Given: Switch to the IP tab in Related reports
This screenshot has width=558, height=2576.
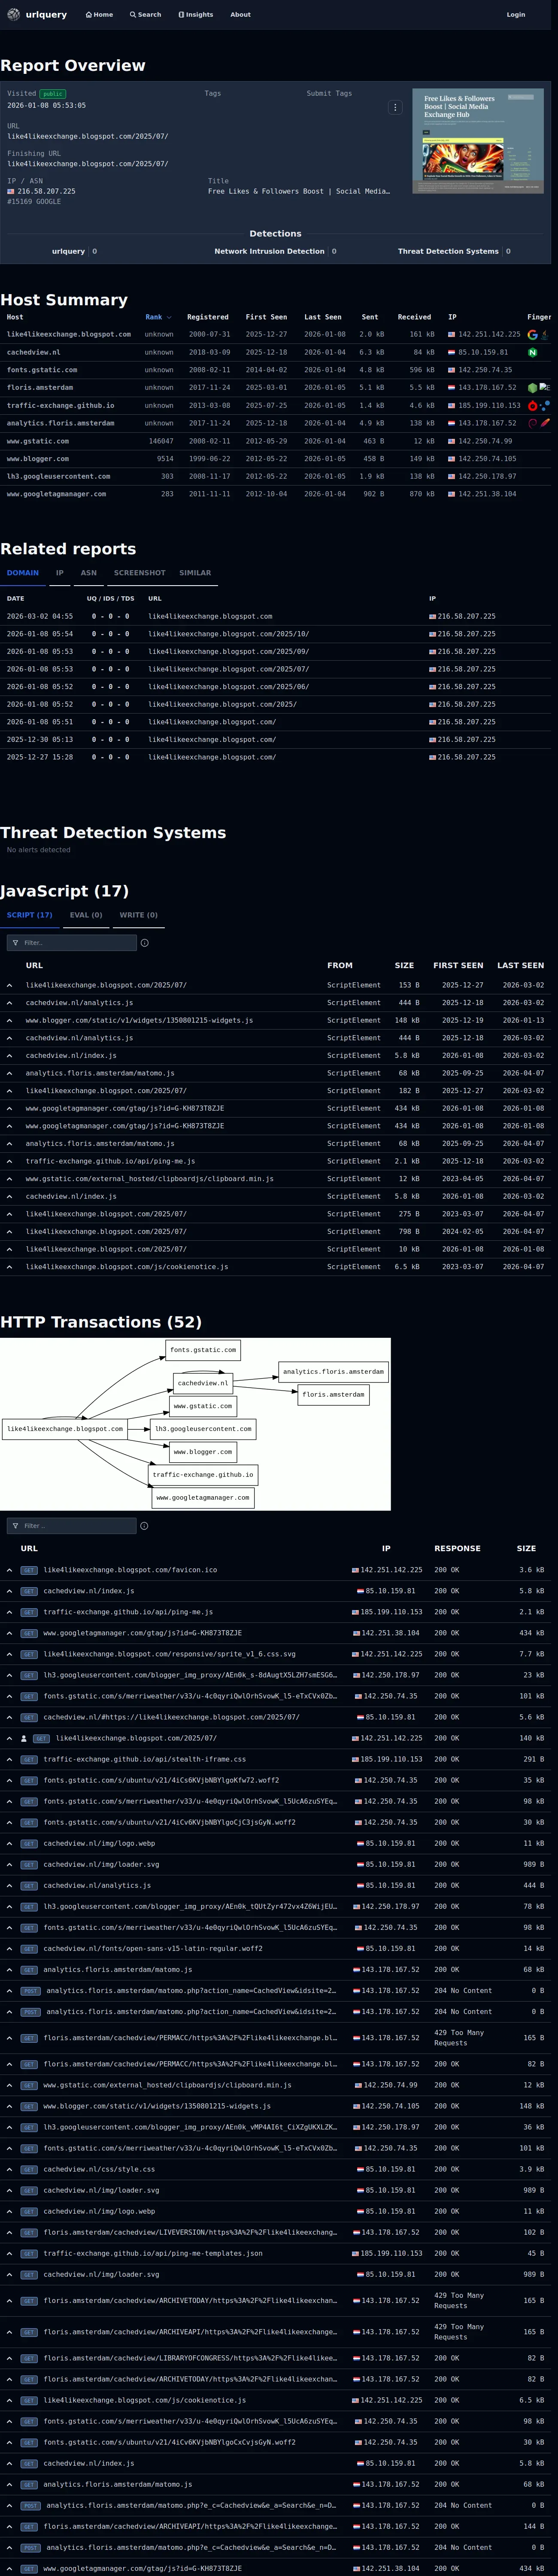Looking at the screenshot, I should pyautogui.click(x=60, y=573).
